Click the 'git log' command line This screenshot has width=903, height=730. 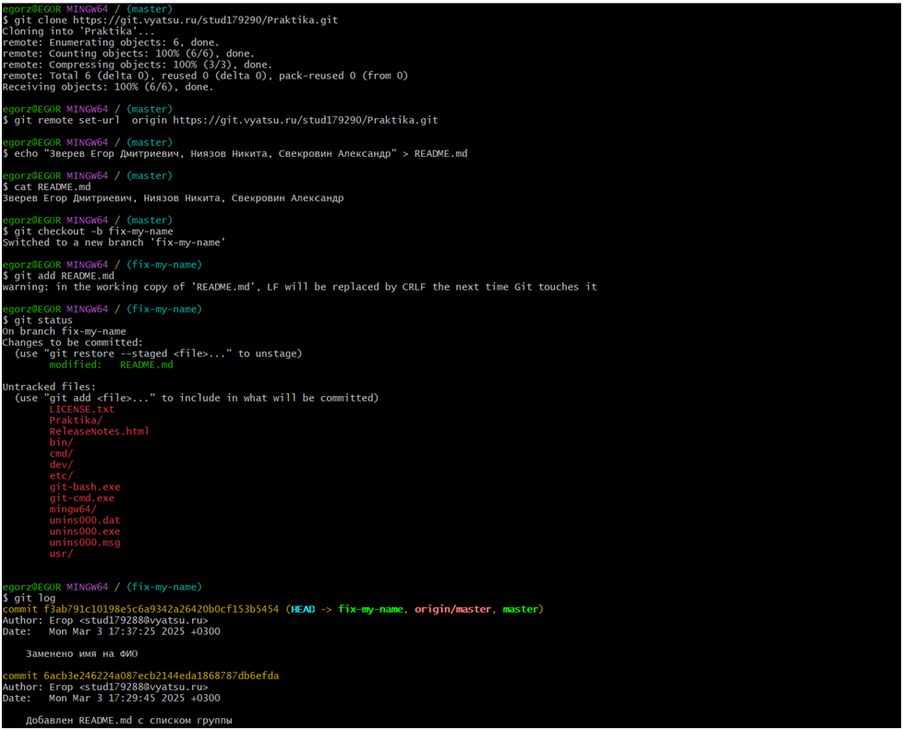38,598
